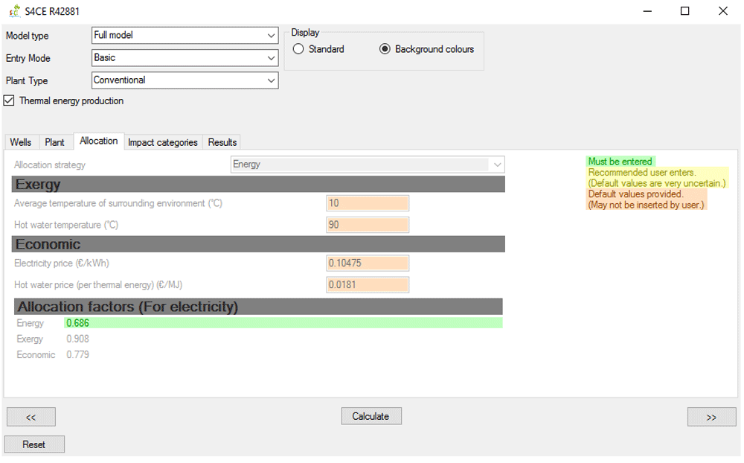Click the Exergy allocation factor 0.908 value
Screen dimensions: 744x463
coord(78,339)
